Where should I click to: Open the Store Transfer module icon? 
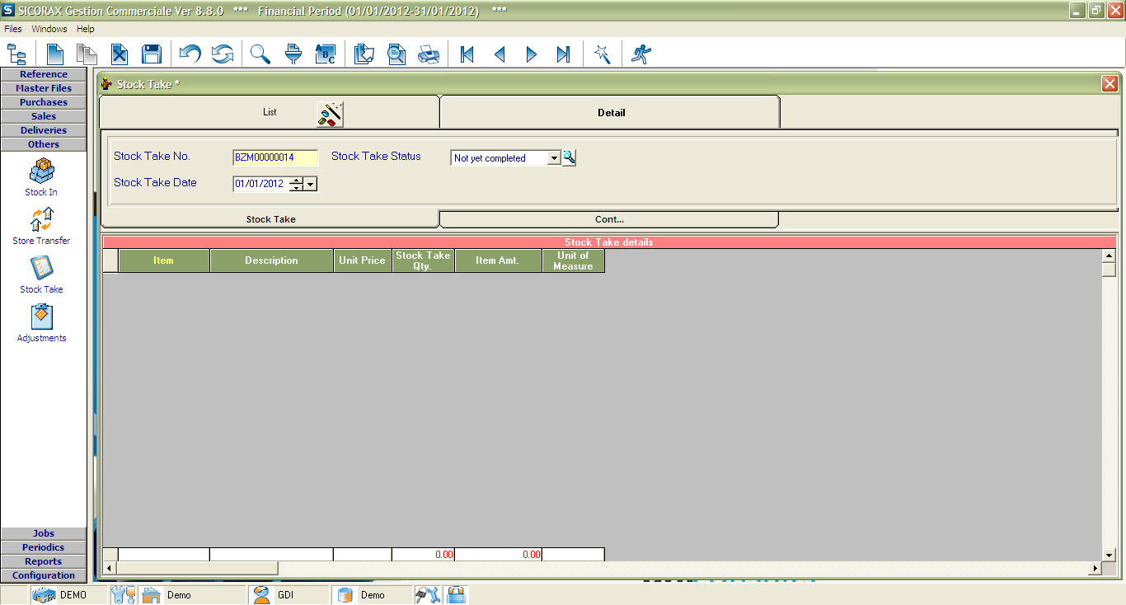tap(41, 225)
